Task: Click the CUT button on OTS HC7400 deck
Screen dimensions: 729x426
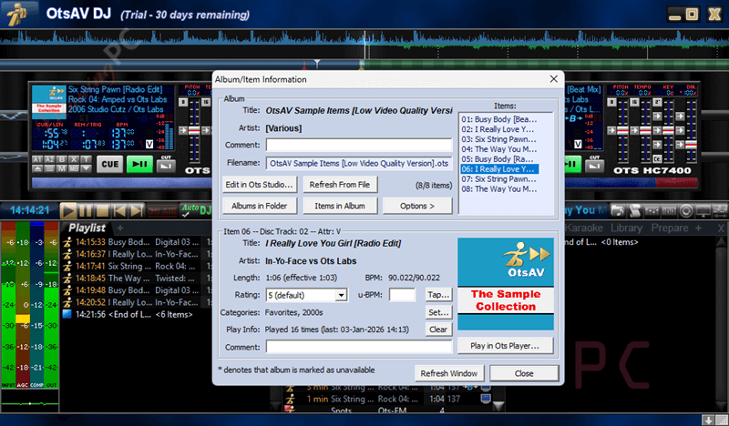Action: [595, 167]
